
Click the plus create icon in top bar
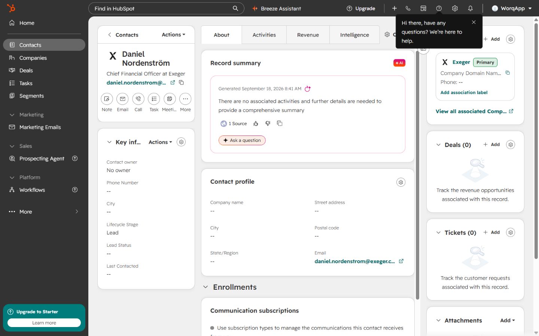(x=394, y=8)
